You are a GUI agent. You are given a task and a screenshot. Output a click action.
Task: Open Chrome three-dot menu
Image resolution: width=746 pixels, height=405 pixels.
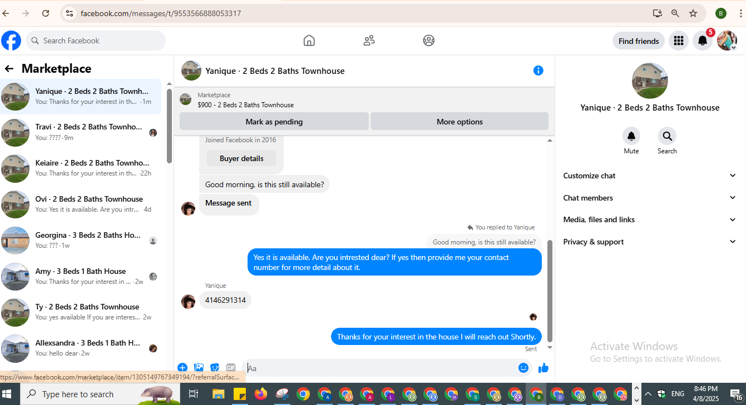[740, 13]
